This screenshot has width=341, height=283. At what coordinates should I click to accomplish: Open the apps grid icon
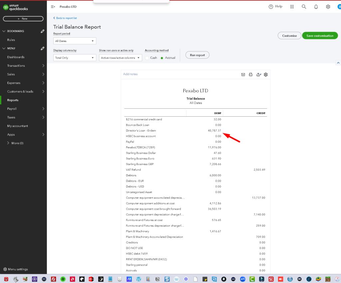point(292,7)
